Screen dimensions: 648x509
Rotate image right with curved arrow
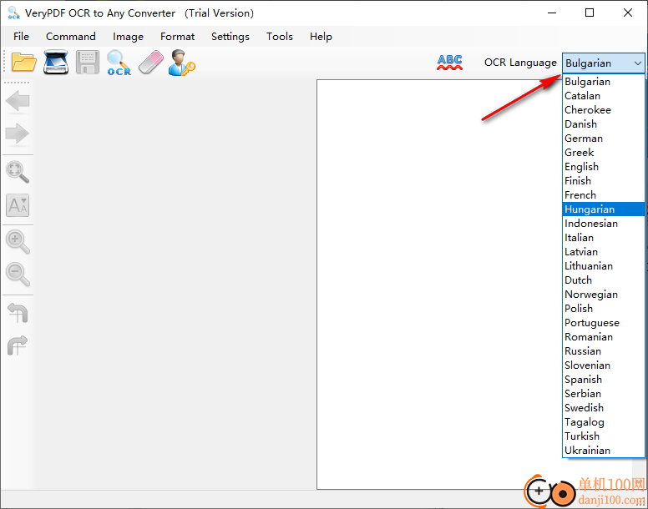[18, 345]
